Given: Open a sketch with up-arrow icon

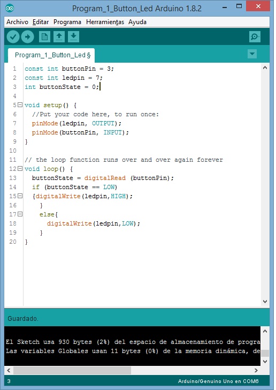Looking at the screenshot, I should click(59, 37).
